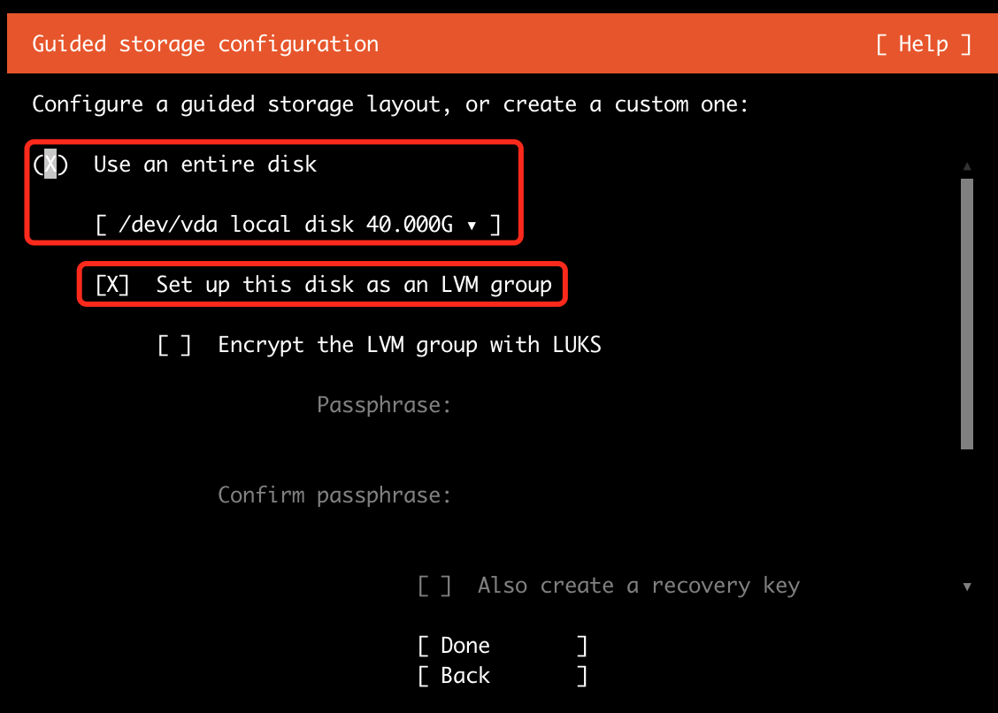The height and width of the screenshot is (713, 998).
Task: Click the closing bracket after Help
Action: point(966,44)
